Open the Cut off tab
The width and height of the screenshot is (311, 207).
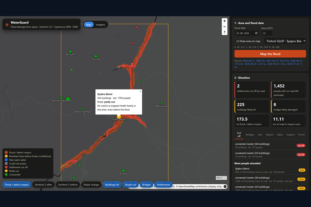click(239, 135)
